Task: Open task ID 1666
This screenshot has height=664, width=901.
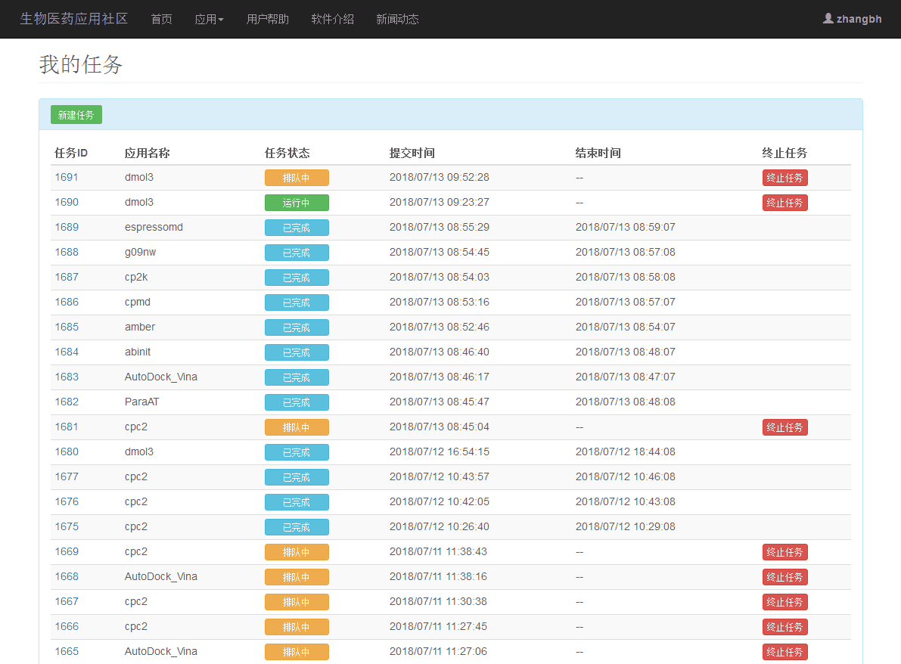Action: click(x=67, y=627)
